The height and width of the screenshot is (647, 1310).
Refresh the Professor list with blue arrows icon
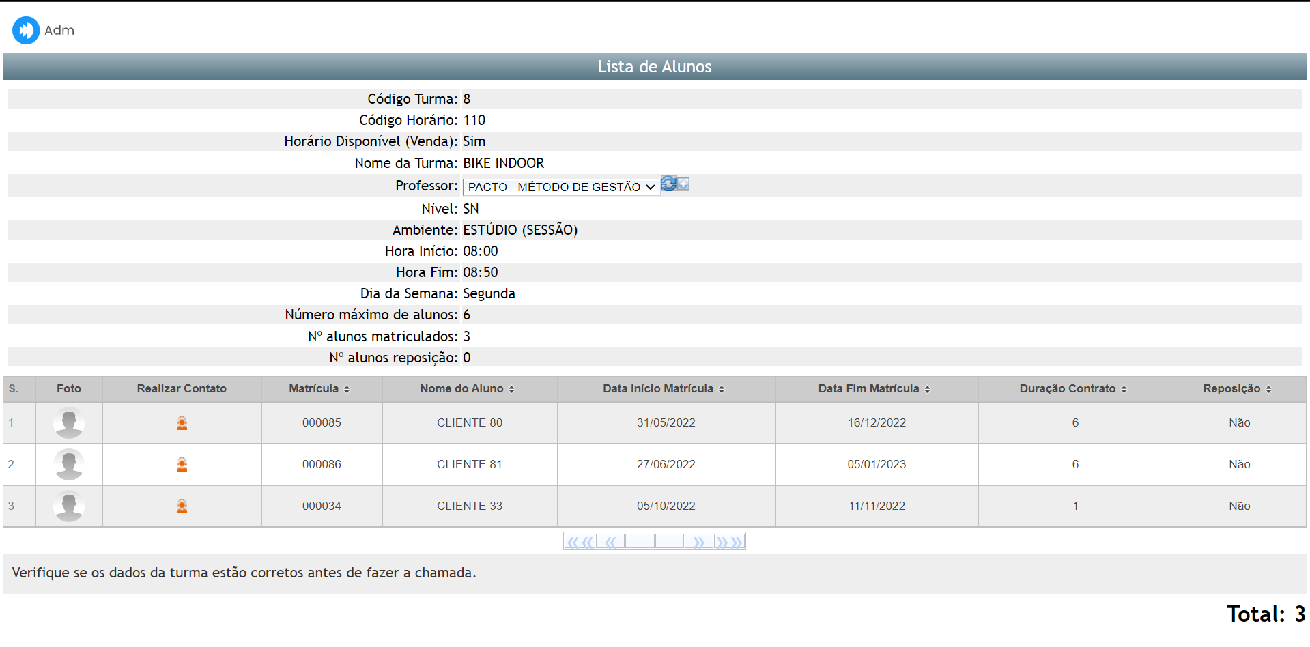pyautogui.click(x=668, y=184)
